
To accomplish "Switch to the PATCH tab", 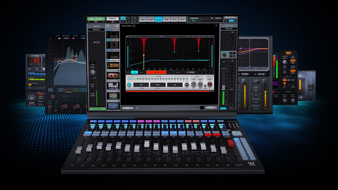I will pos(174,20).
